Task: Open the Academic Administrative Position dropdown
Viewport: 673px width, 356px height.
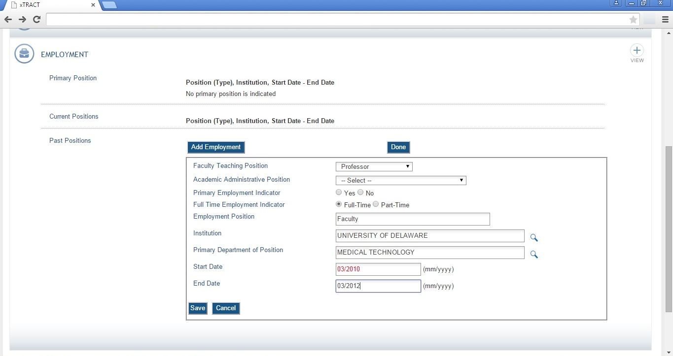Action: (400, 180)
